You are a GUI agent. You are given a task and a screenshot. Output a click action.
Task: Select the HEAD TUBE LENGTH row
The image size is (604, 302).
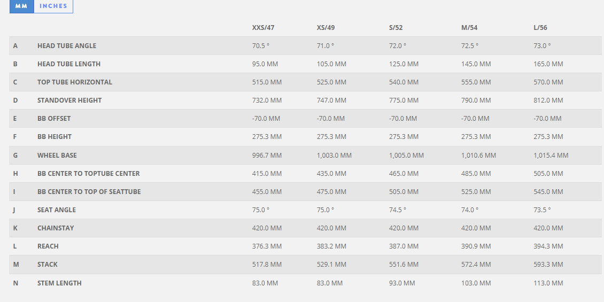(x=69, y=64)
